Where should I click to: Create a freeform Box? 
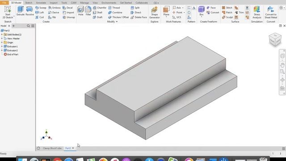pos(202,11)
